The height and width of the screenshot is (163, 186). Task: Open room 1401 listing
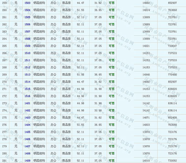(x=27, y=103)
